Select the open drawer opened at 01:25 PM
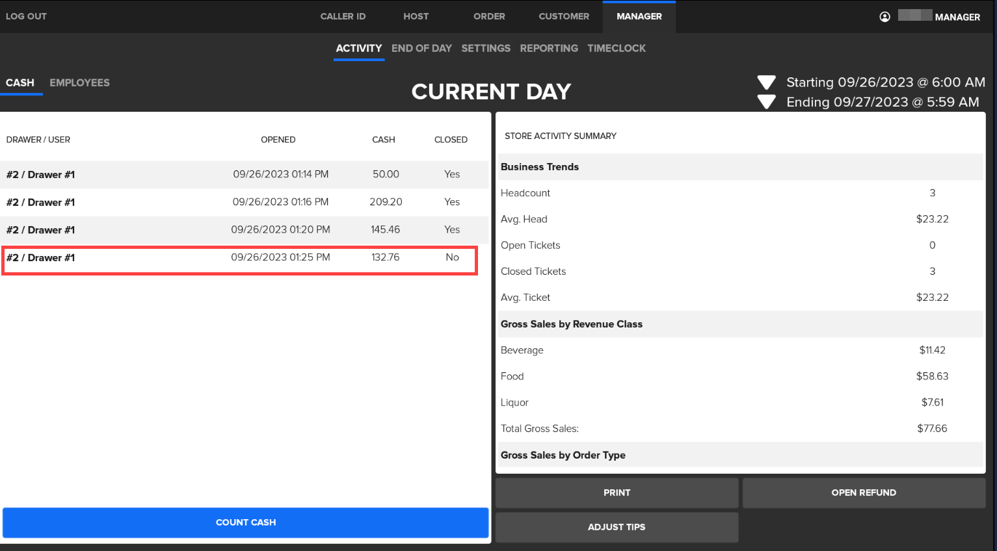Image resolution: width=997 pixels, height=551 pixels. pyautogui.click(x=239, y=258)
